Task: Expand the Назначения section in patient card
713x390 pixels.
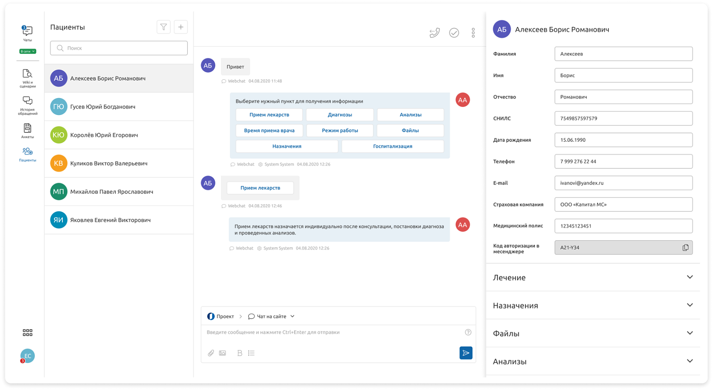Action: [x=593, y=305]
